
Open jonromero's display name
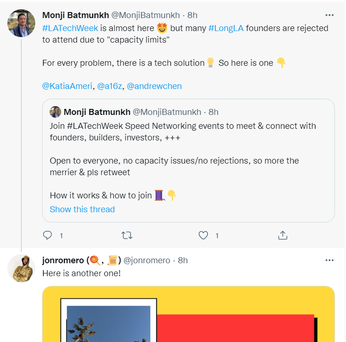point(62,260)
